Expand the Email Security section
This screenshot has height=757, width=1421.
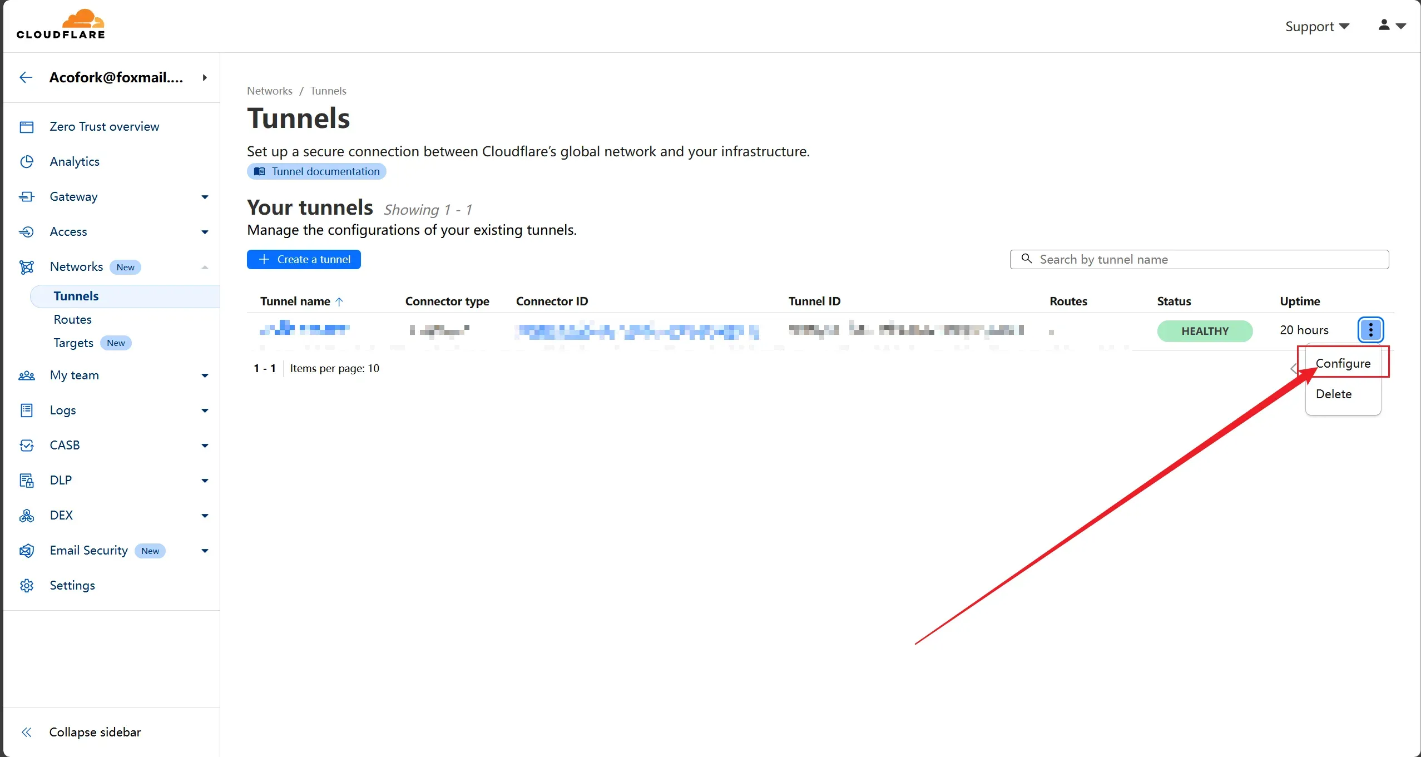point(205,551)
